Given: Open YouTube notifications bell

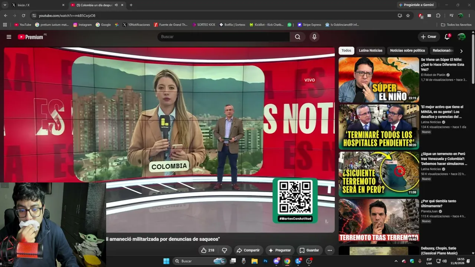Looking at the screenshot, I should 447,37.
